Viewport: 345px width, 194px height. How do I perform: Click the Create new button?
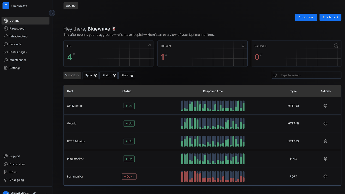[306, 17]
